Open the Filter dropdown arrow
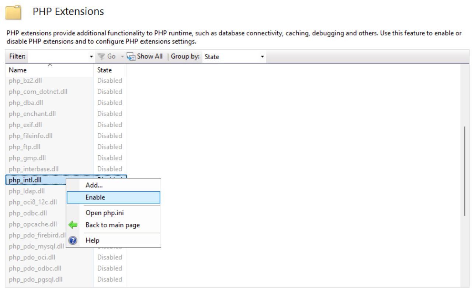 tap(91, 57)
